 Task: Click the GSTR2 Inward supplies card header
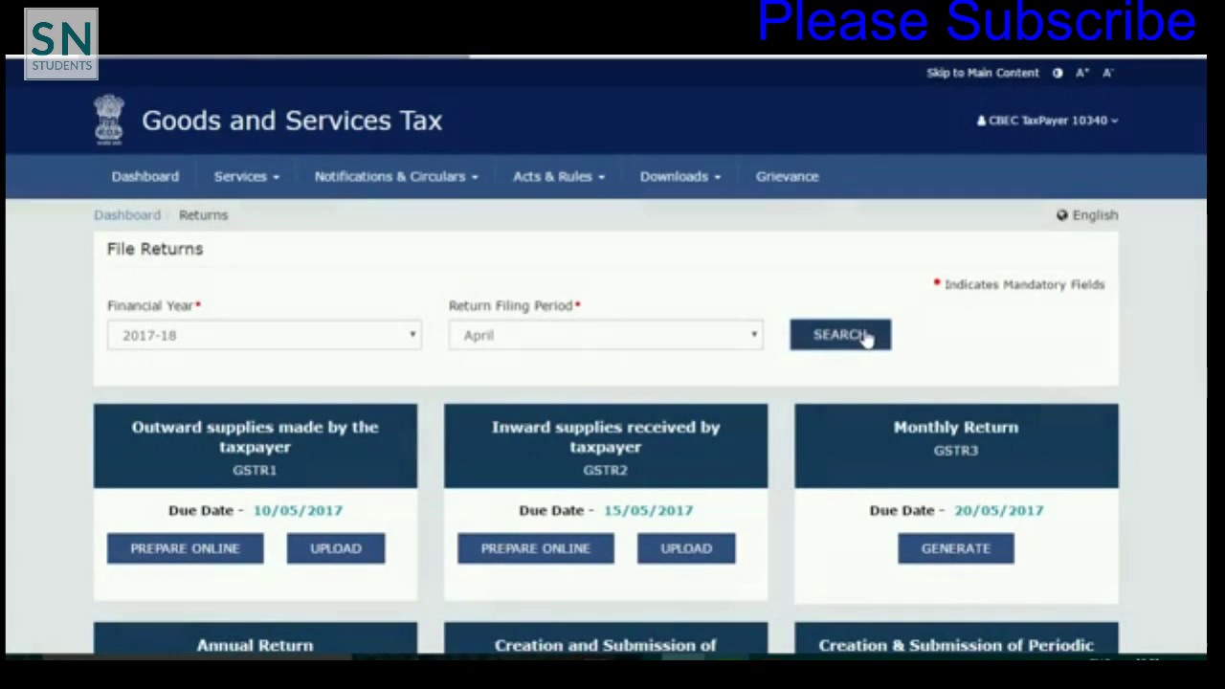606,446
